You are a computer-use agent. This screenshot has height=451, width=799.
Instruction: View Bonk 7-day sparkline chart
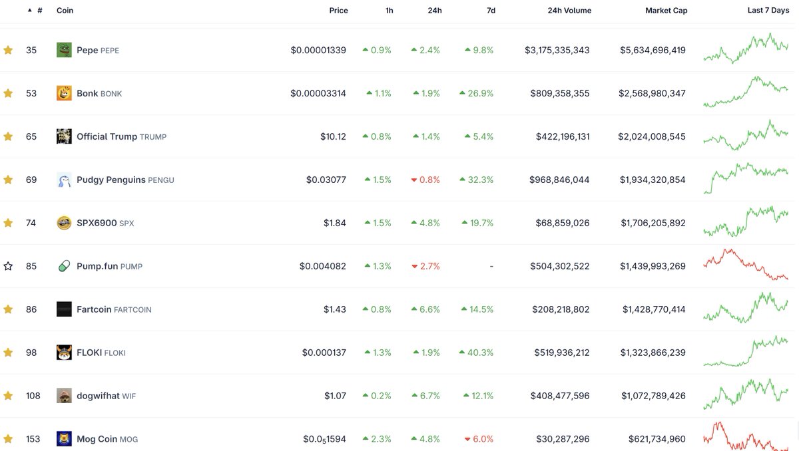coord(746,92)
